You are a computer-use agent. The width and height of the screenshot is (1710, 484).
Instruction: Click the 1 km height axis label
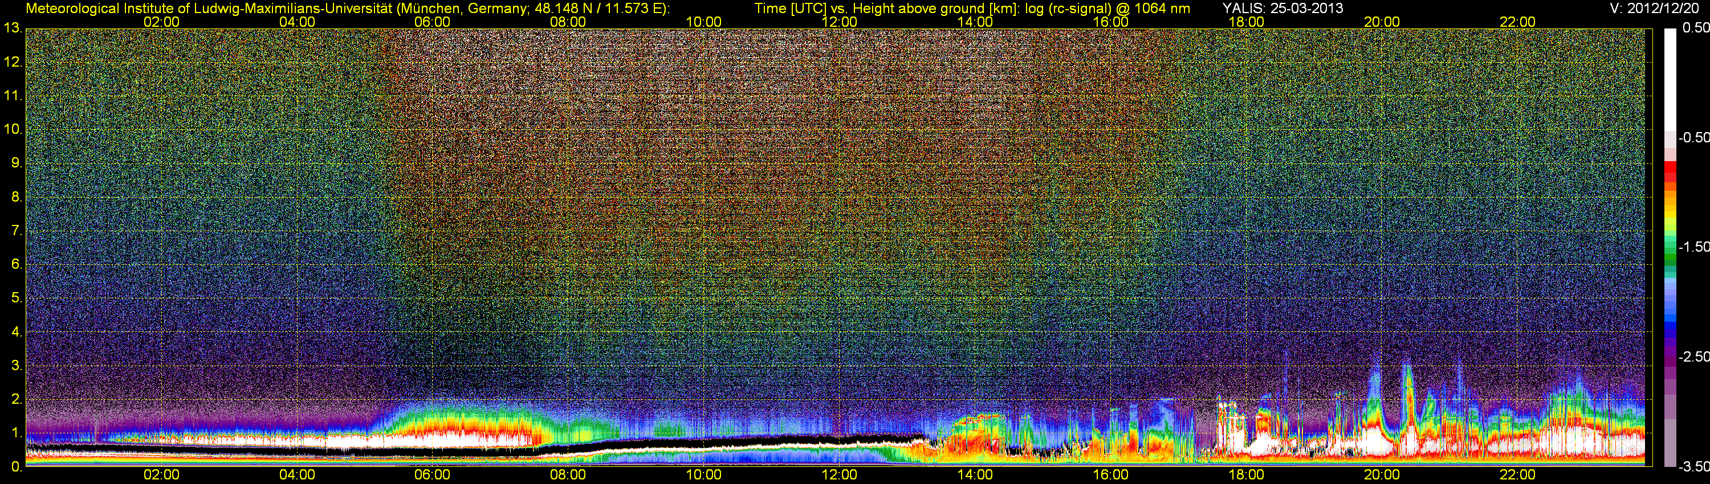[16, 433]
